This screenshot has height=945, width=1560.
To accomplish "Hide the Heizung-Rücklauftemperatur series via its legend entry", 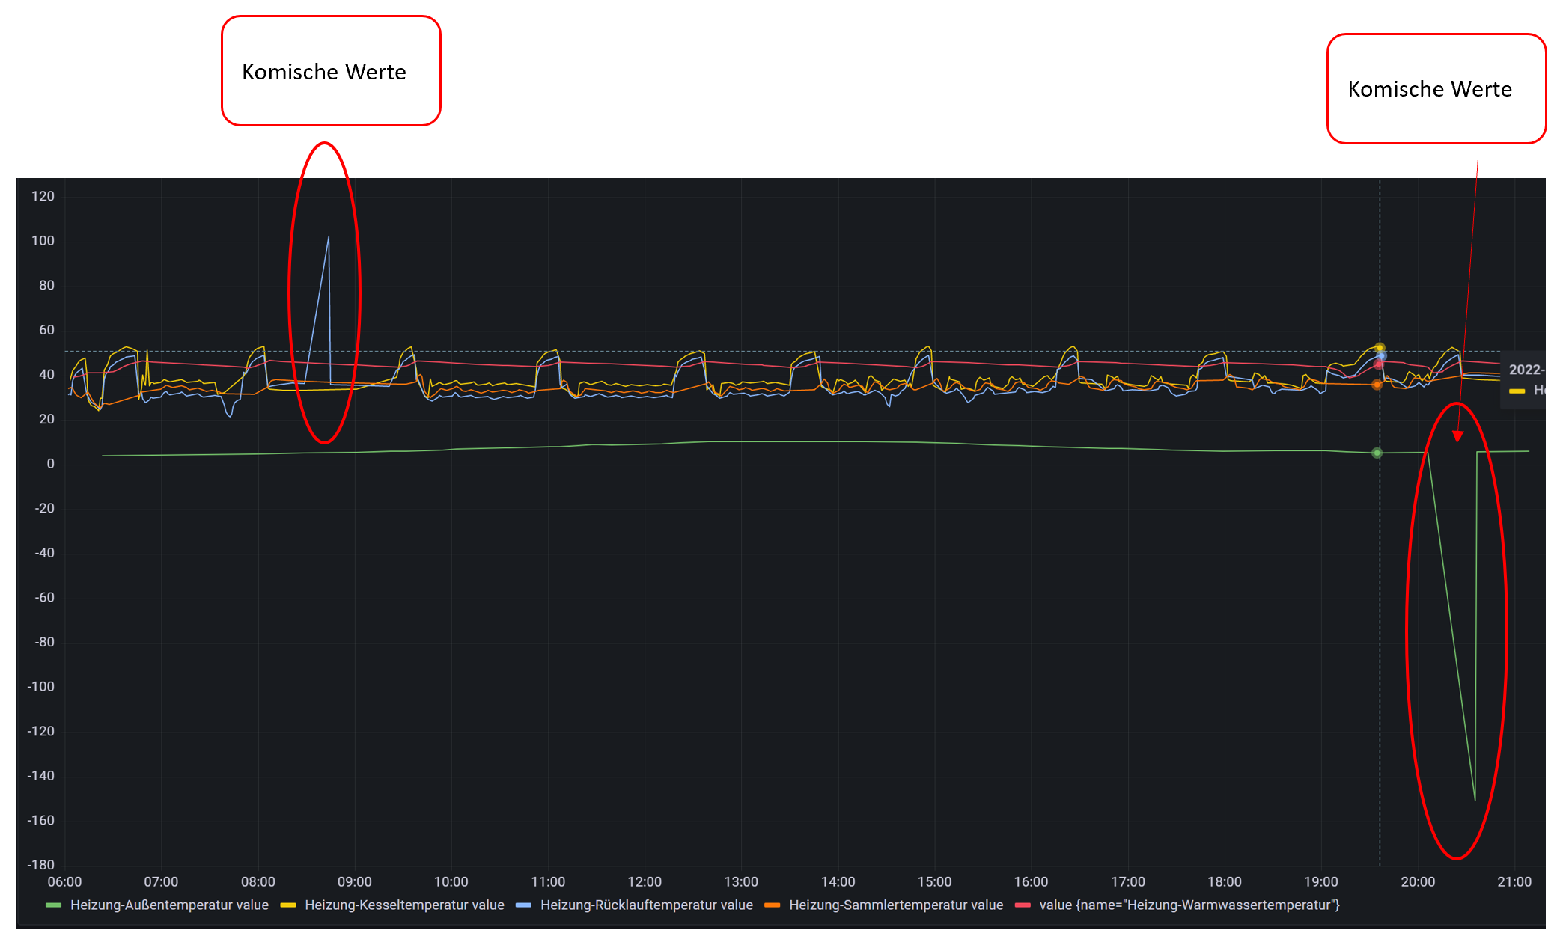I will coord(648,905).
